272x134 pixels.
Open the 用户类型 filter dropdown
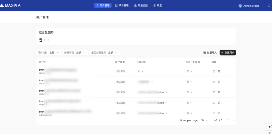(x=49, y=52)
